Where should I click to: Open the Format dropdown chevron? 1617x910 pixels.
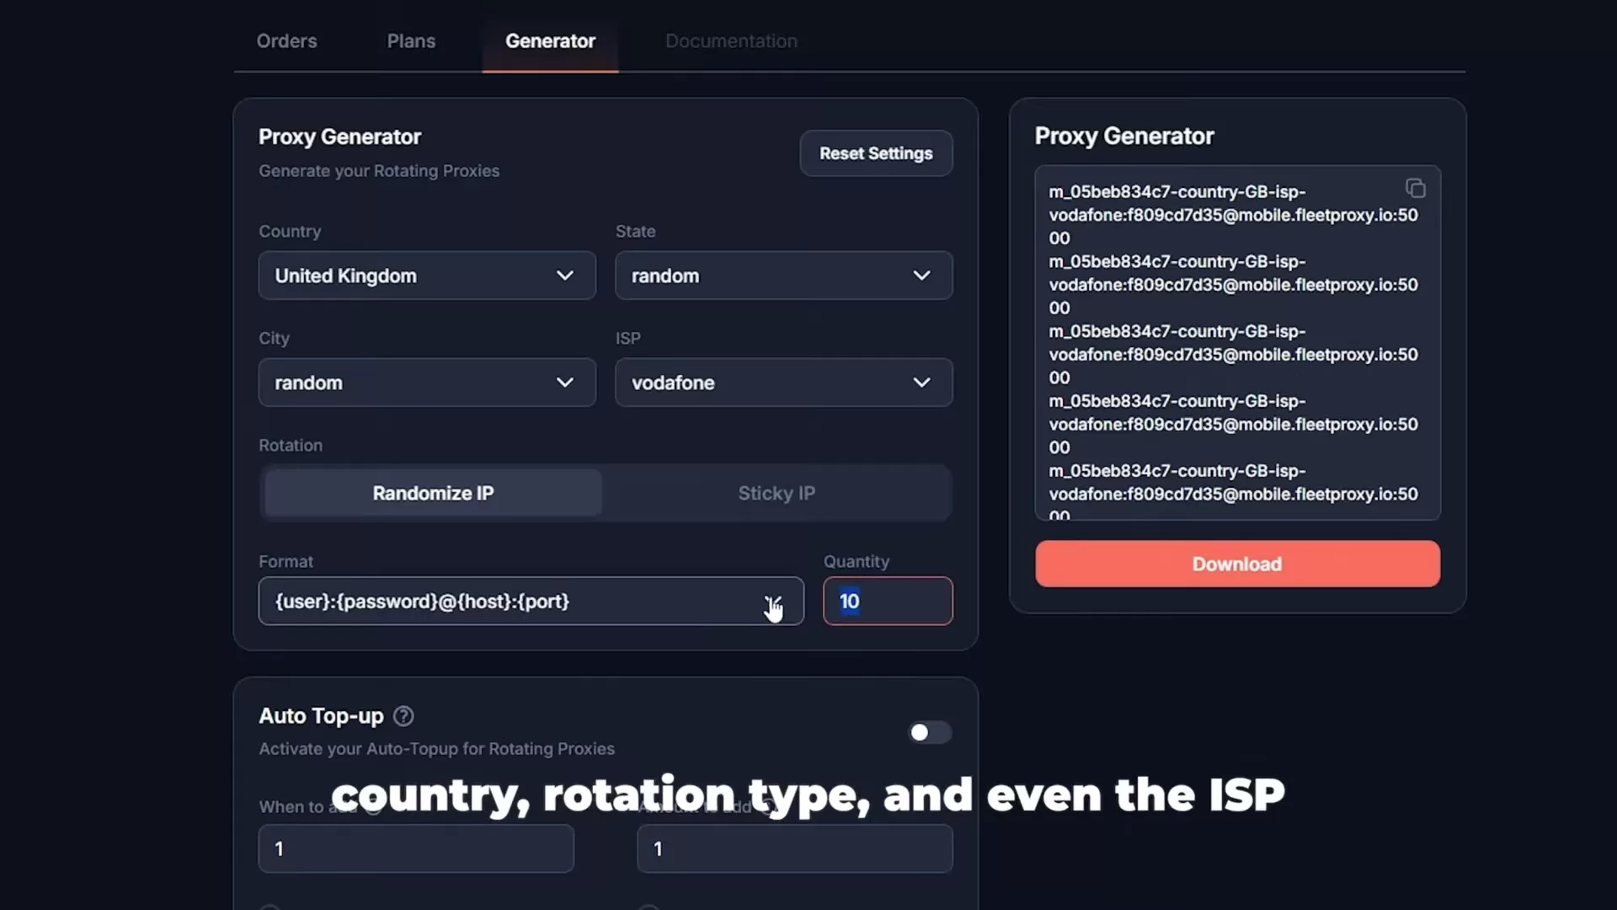772,602
